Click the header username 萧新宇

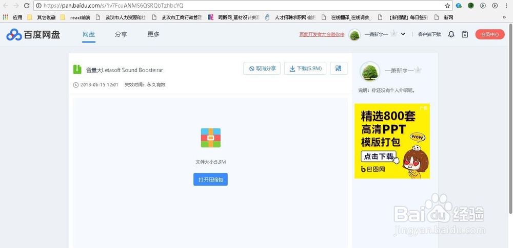click(377, 34)
